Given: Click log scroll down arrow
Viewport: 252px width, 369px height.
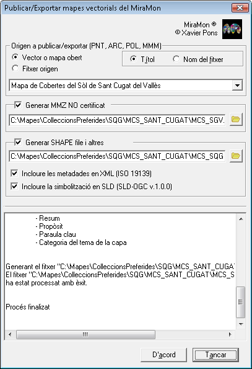Looking at the screenshot, I should click(241, 324).
